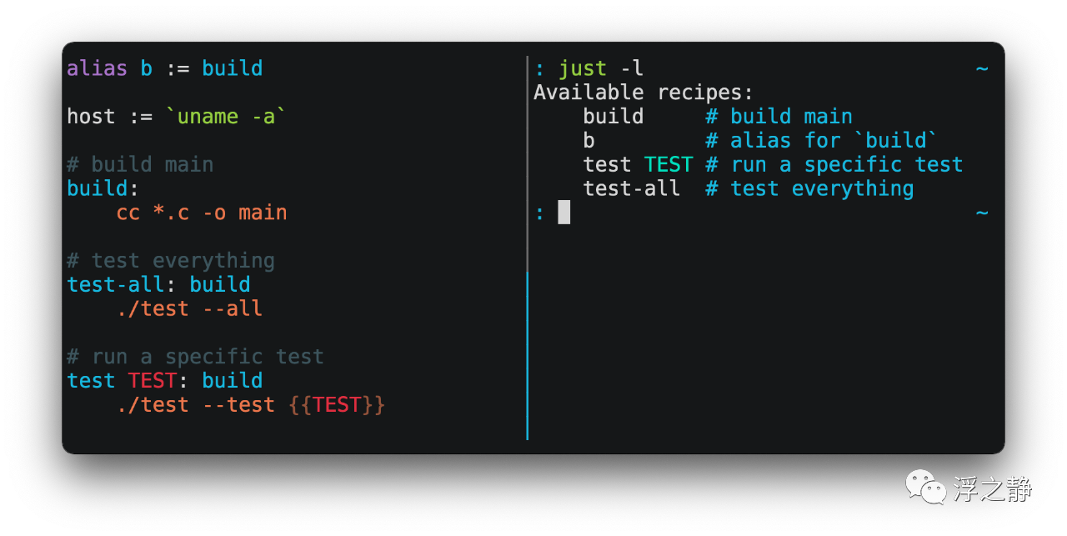The height and width of the screenshot is (536, 1067).
Task: Click the 'alias' keyword in the justfile
Action: 97,68
